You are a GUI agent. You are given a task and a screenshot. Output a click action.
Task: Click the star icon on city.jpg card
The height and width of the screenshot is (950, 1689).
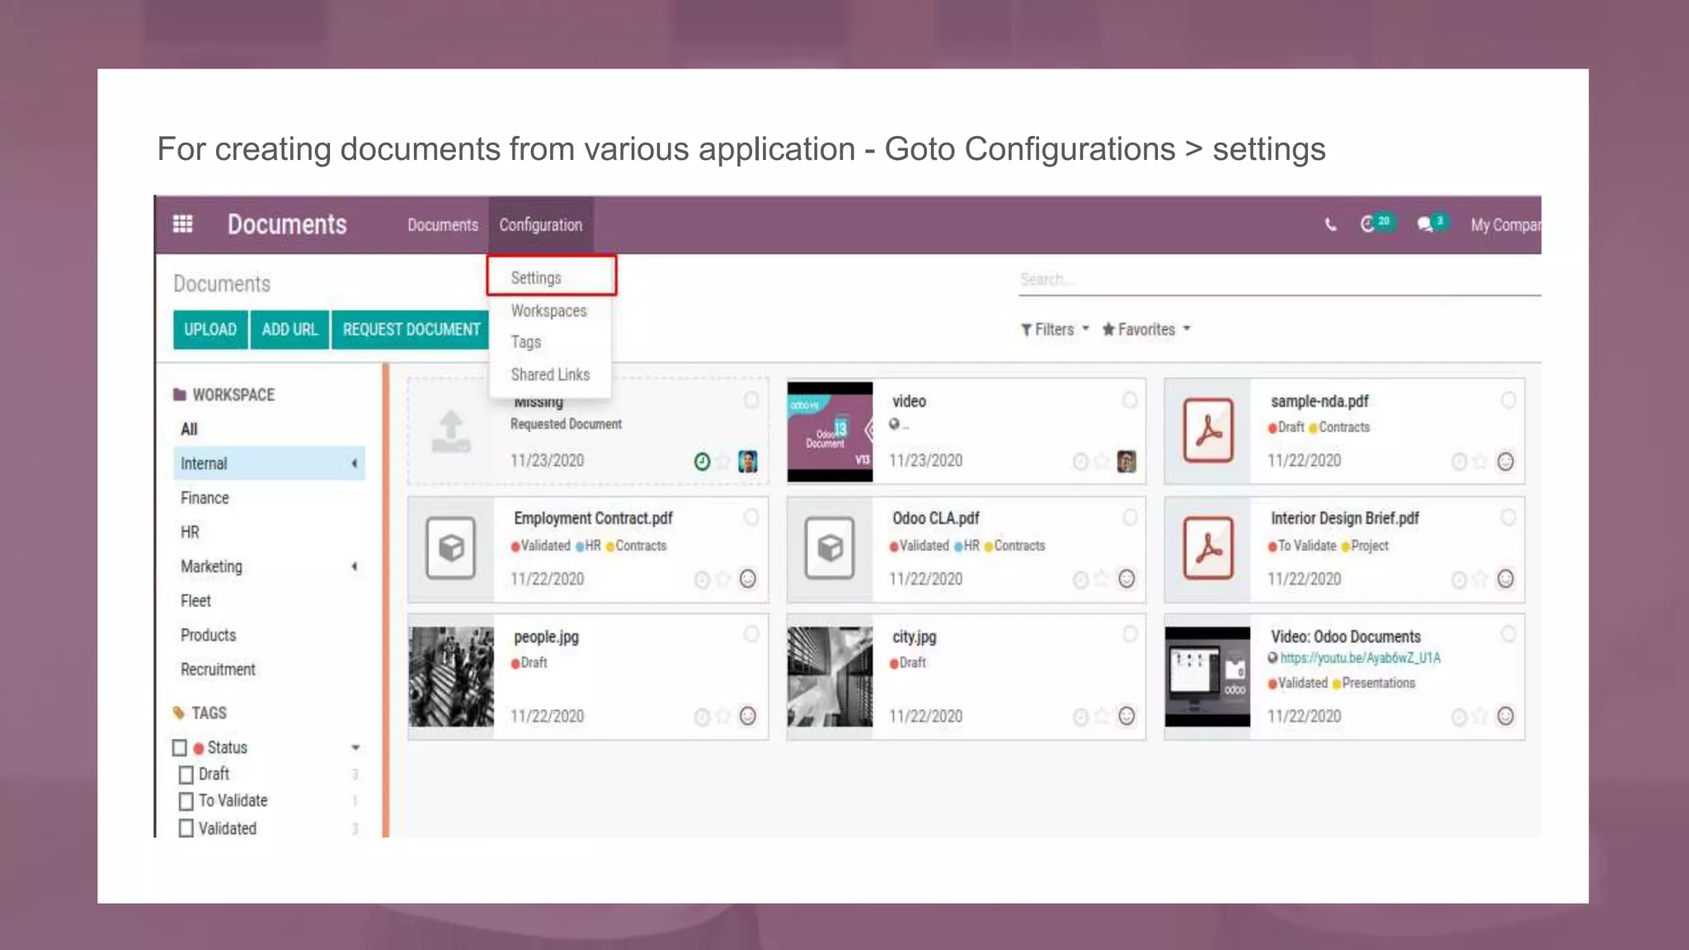tap(1103, 717)
